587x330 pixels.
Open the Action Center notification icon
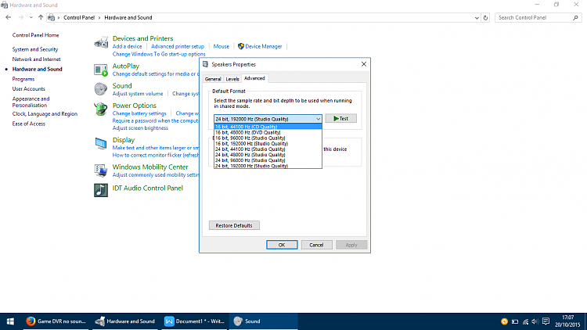546,321
